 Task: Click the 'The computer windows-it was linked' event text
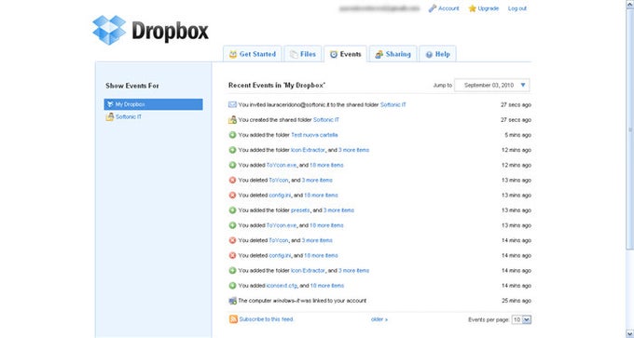pos(302,301)
